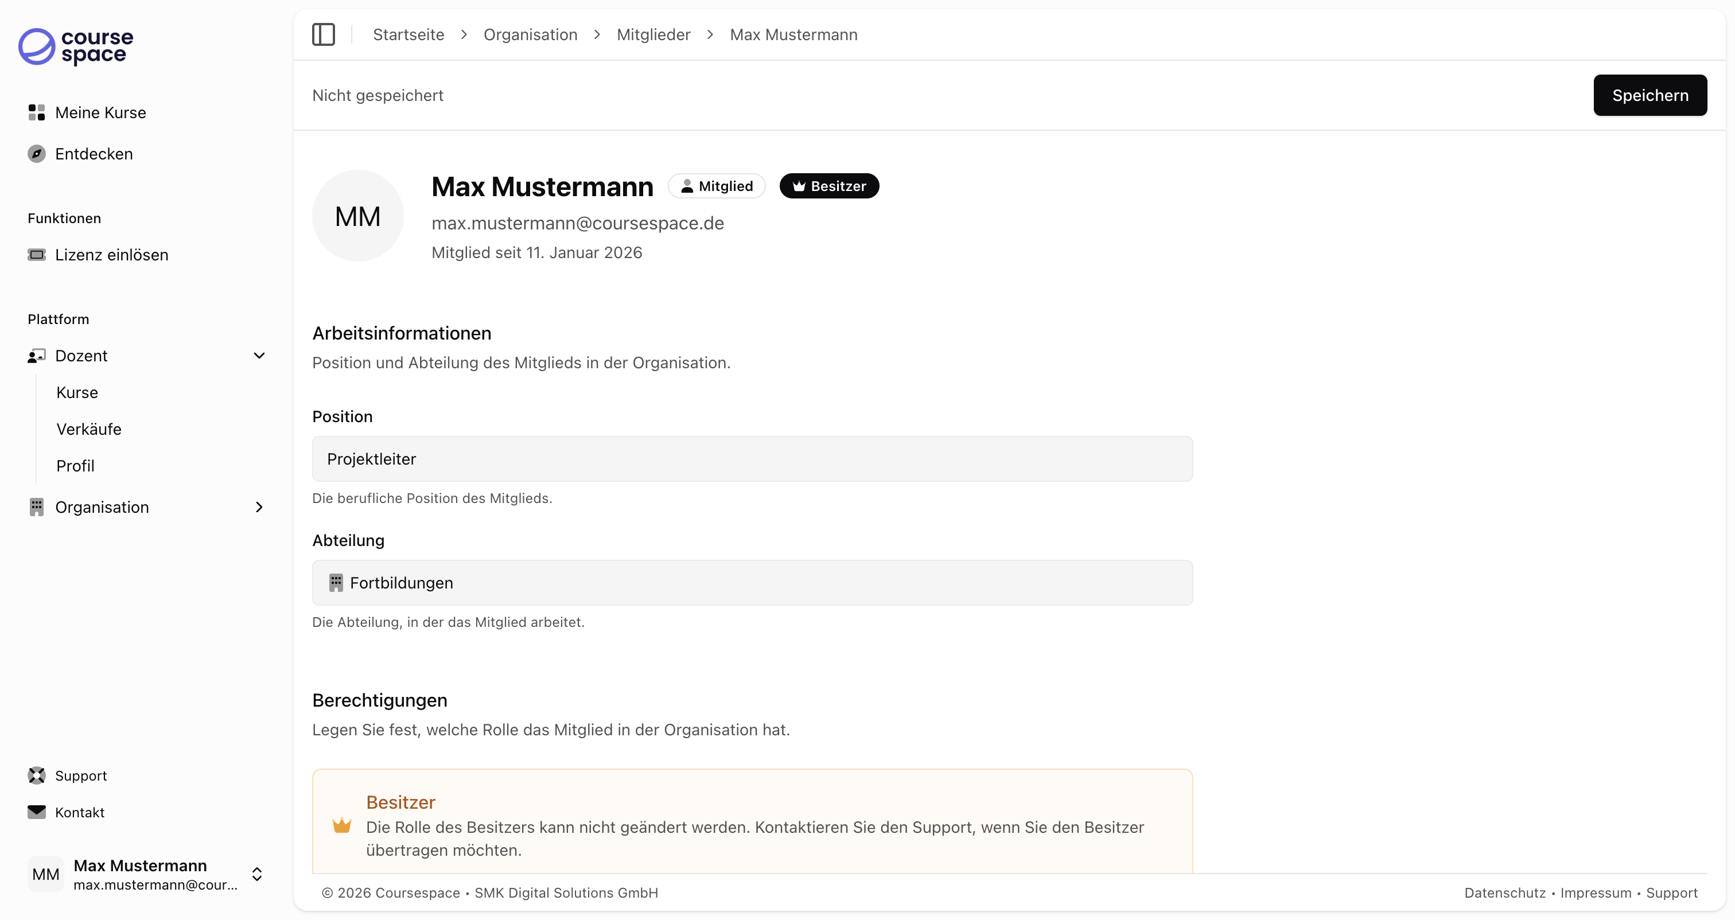Click the Support lifebuoy icon
This screenshot has width=1735, height=920.
click(x=36, y=775)
